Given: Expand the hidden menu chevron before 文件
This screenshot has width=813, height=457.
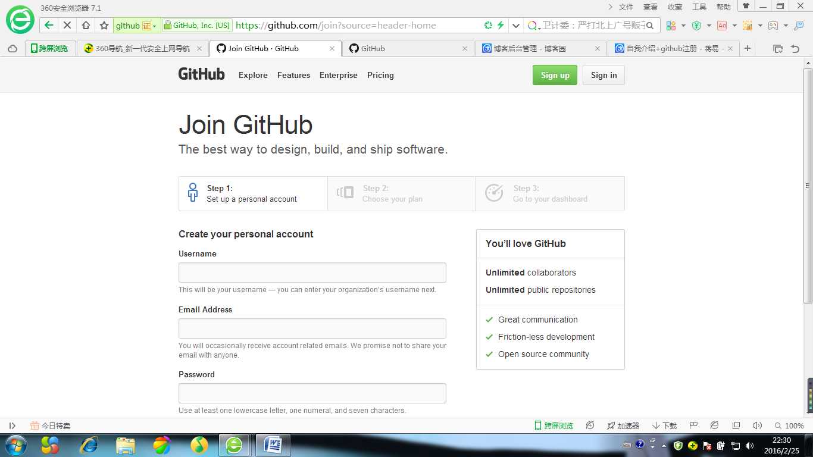Looking at the screenshot, I should (x=610, y=7).
